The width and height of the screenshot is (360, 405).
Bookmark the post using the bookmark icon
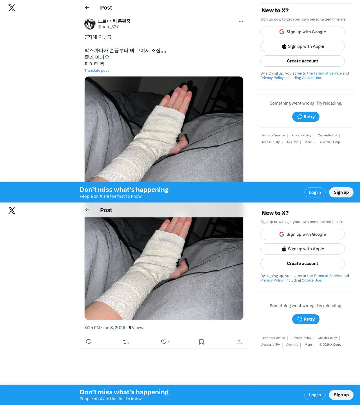(x=201, y=342)
